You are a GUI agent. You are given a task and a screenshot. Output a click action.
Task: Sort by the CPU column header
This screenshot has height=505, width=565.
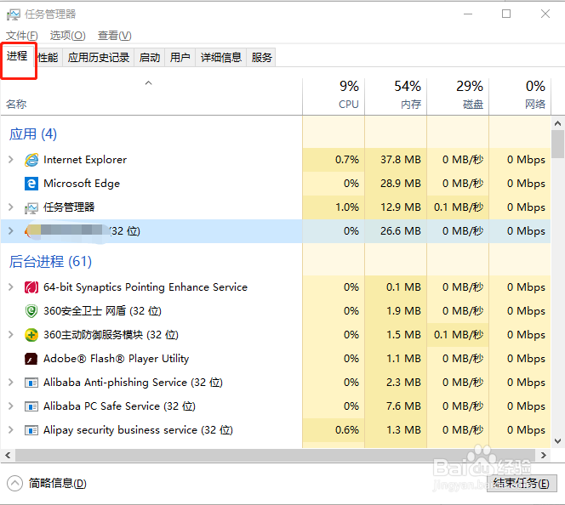[x=334, y=96]
